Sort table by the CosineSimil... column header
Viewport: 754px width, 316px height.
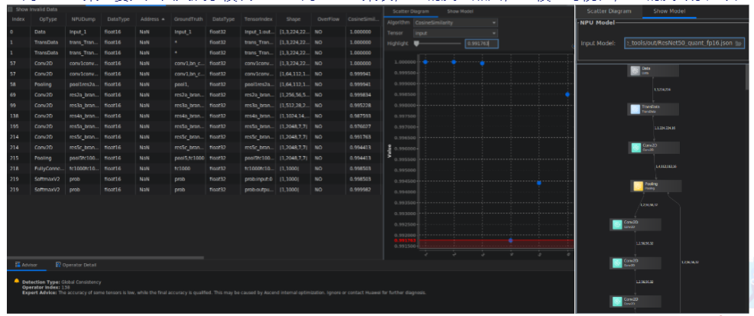tap(363, 19)
